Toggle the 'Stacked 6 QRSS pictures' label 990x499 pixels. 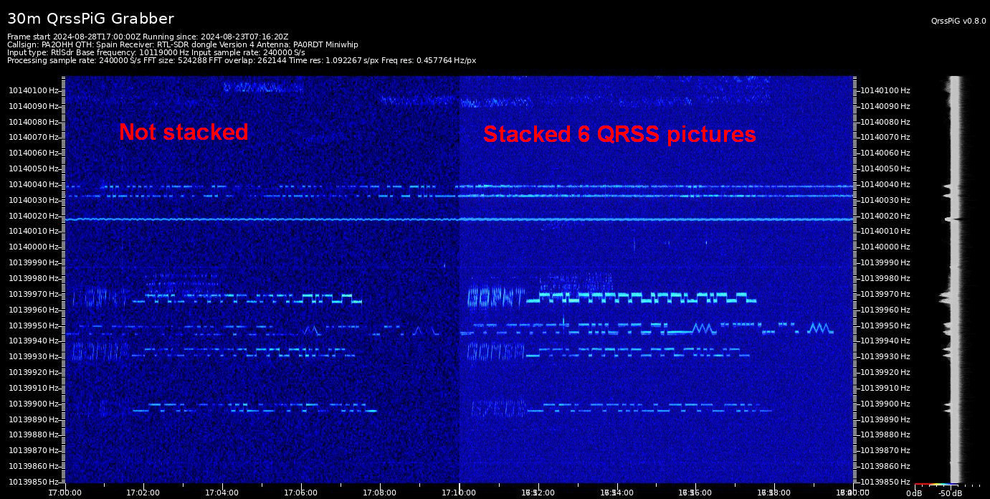[x=619, y=134]
